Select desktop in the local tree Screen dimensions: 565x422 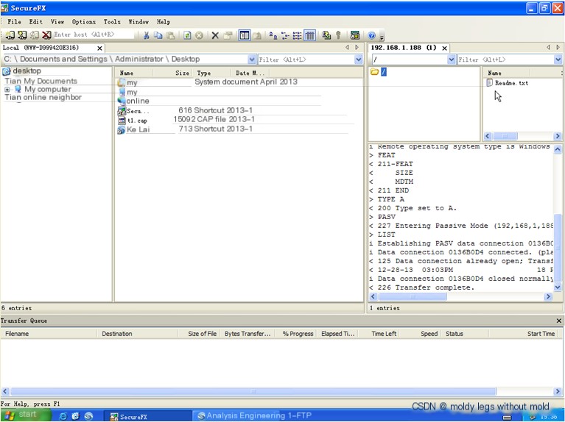[27, 71]
